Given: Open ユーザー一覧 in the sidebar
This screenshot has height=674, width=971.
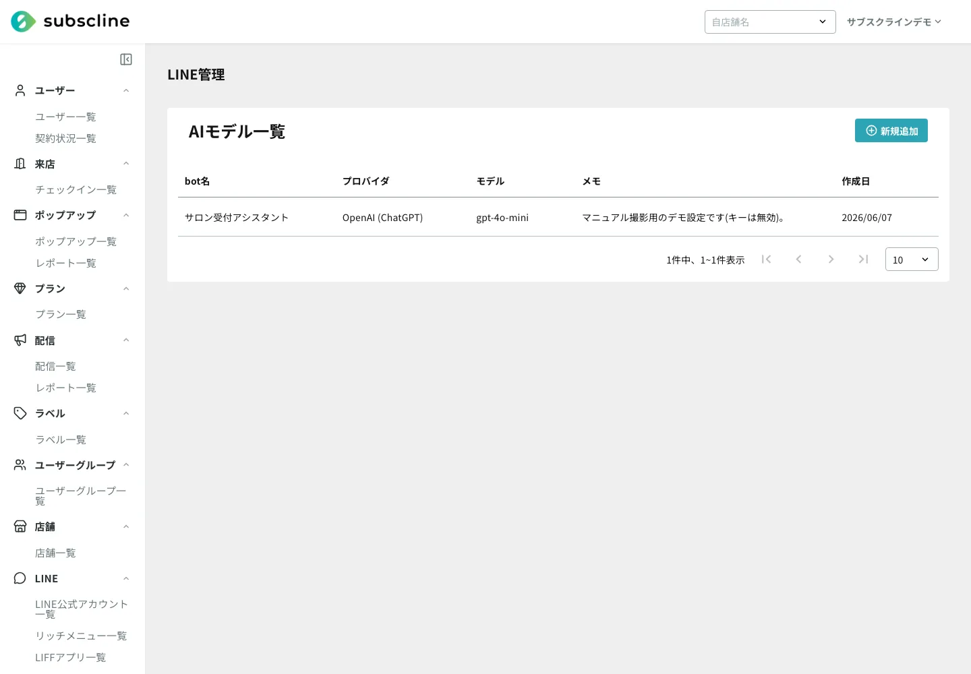Looking at the screenshot, I should point(65,117).
